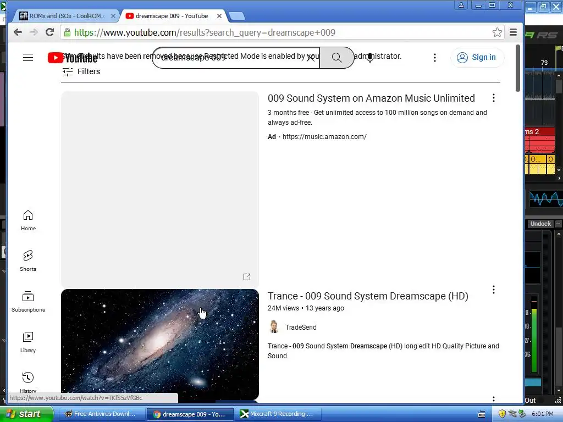
Task: Click Undock in the Mixcraft window
Action: click(540, 224)
